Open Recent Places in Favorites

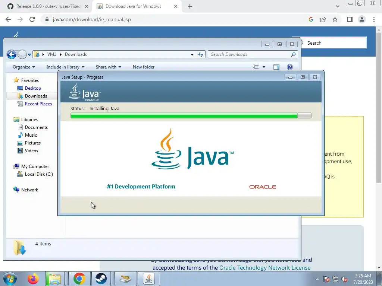tap(38, 104)
